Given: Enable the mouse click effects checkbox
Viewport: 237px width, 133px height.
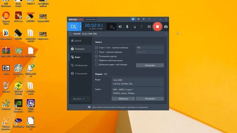Looking at the screenshot, I should (96, 60).
